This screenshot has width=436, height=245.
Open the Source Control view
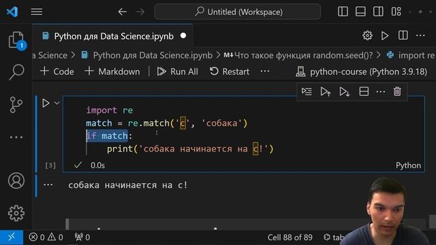(x=16, y=105)
